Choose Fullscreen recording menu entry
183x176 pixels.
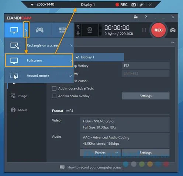39,60
